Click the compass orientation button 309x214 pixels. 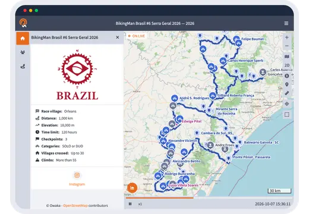[x=287, y=76]
